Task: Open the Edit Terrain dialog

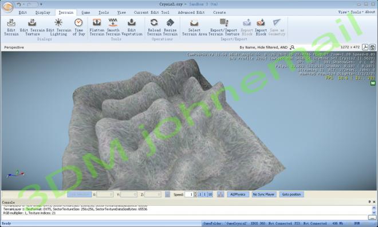Action: 11,28
